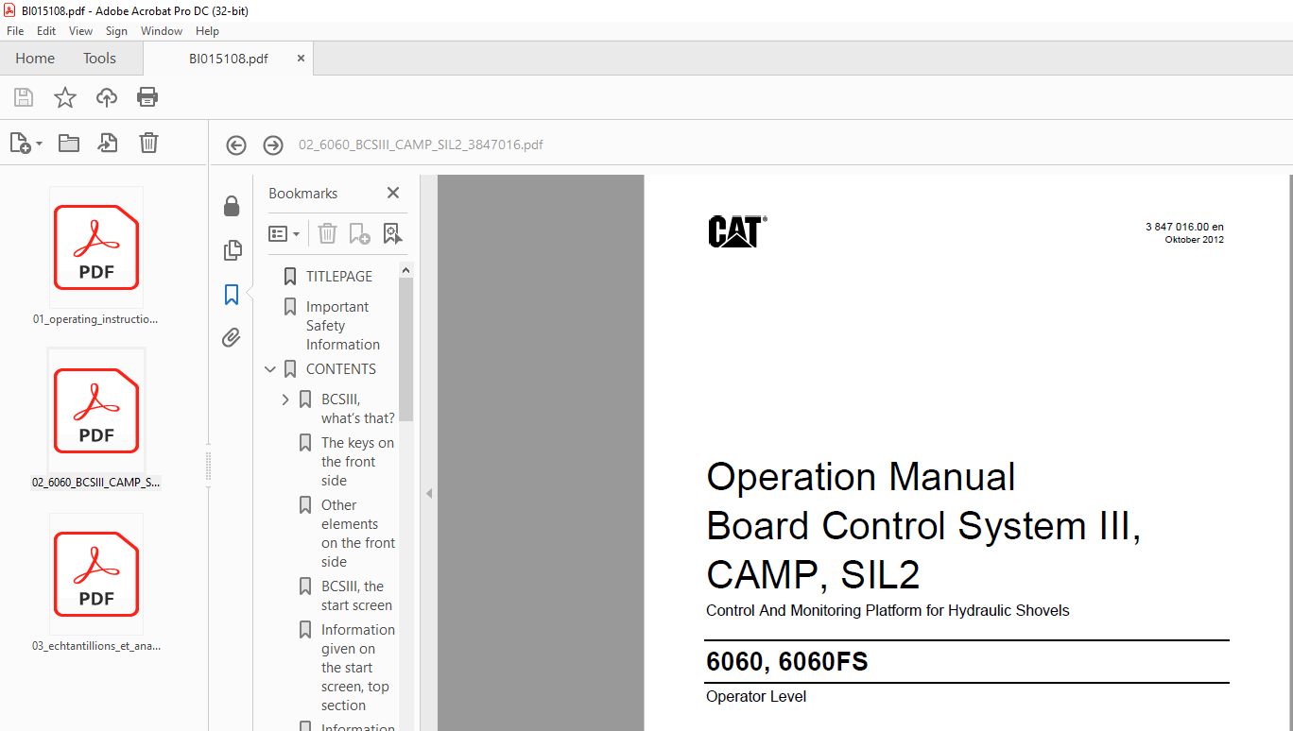1293x731 pixels.
Task: Print the document with printer icon
Action: (147, 97)
